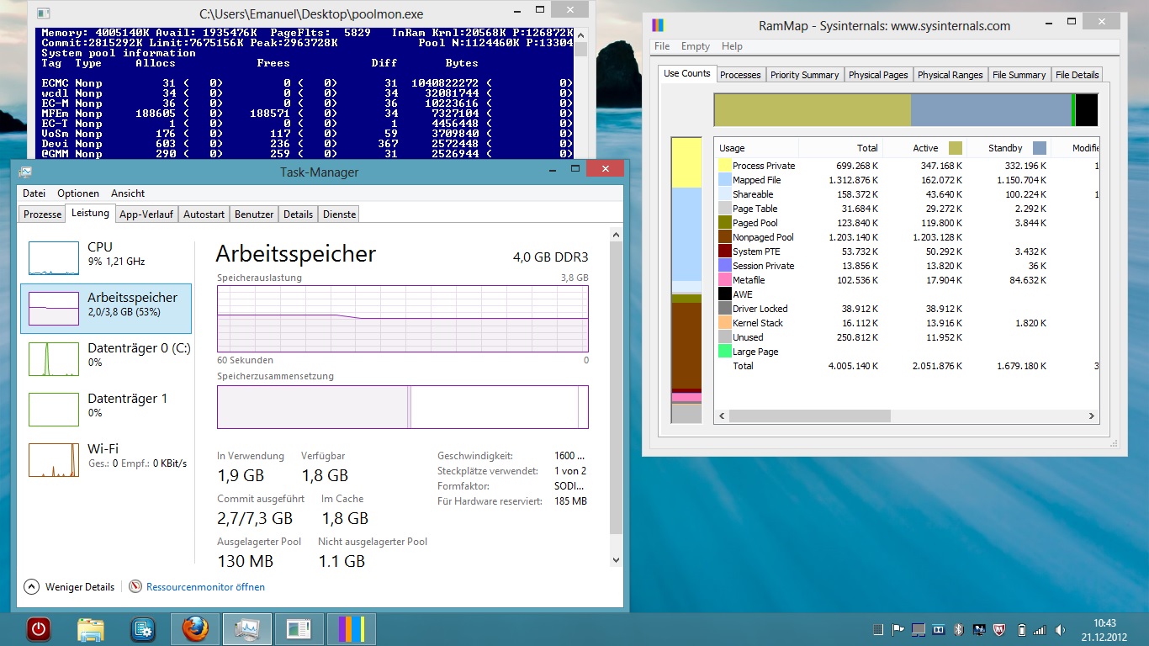Open the clock showing 10:43

coord(1106,629)
